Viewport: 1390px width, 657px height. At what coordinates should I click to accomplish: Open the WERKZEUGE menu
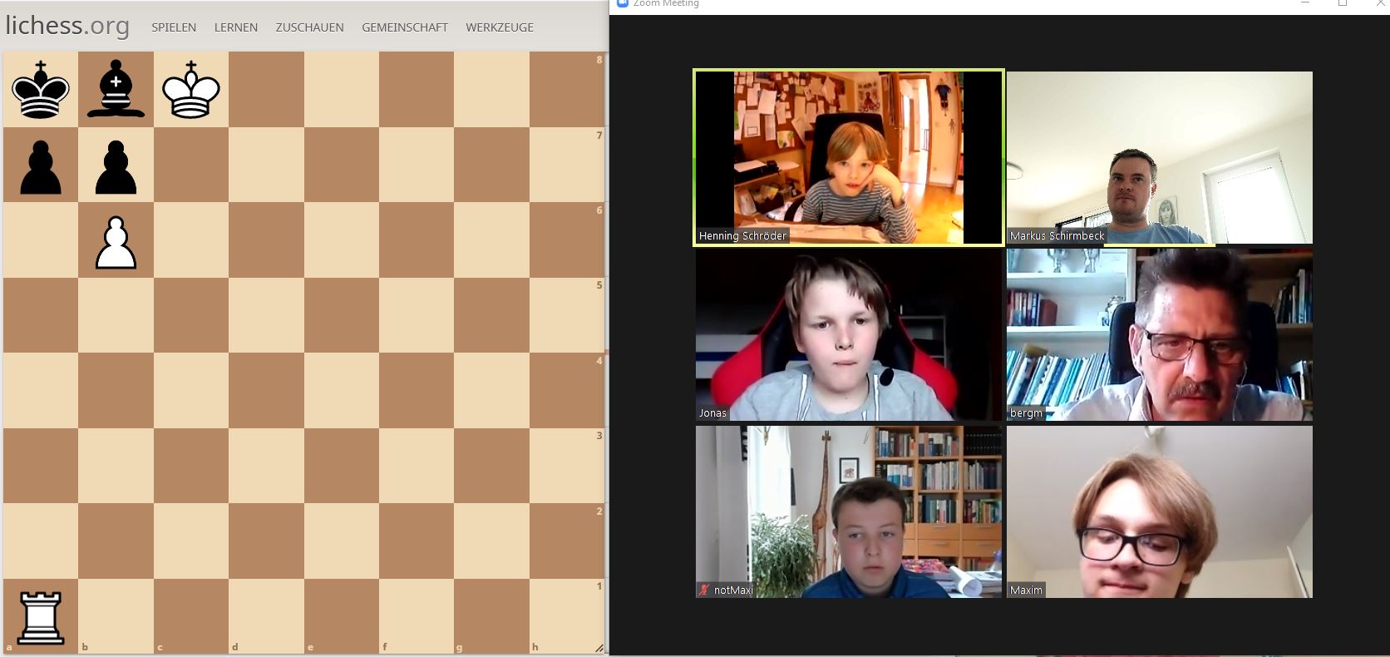[500, 27]
